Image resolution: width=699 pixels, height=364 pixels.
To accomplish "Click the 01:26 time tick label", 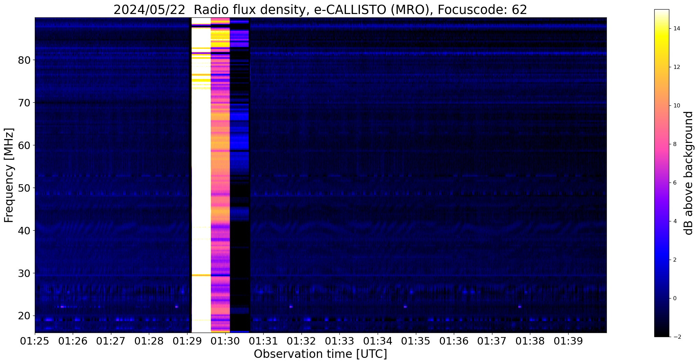I will coord(73,341).
